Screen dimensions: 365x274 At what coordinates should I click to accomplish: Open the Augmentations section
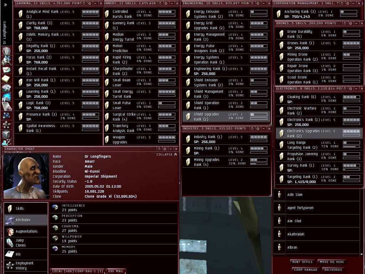26,231
